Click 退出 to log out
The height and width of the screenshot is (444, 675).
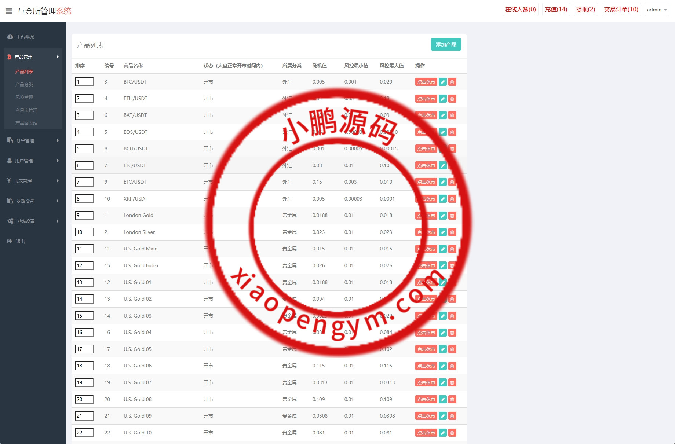[20, 241]
